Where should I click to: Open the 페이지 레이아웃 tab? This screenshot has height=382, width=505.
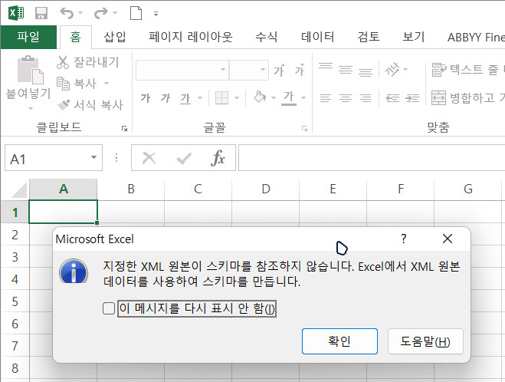(x=190, y=37)
